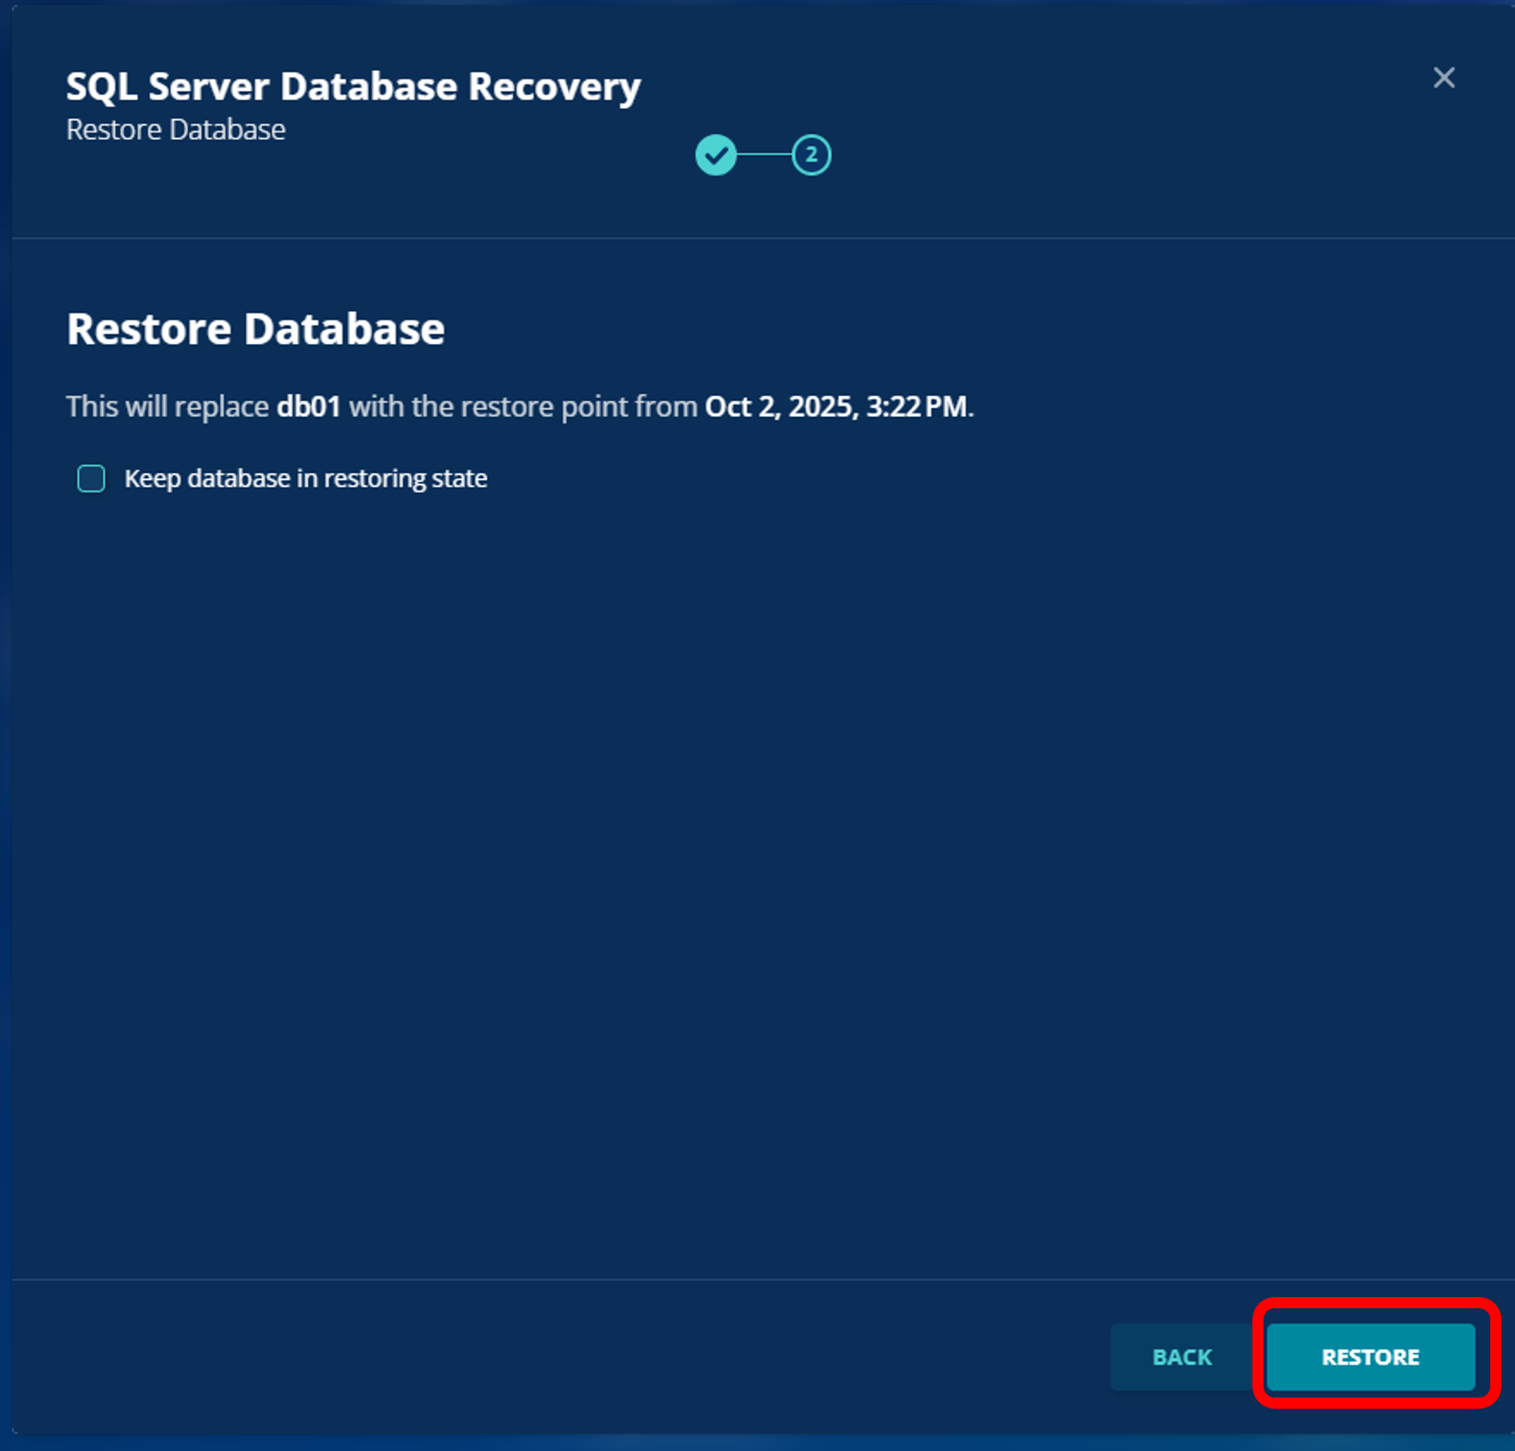This screenshot has width=1515, height=1451.
Task: Select the step 2 wizard indicator
Action: [811, 155]
